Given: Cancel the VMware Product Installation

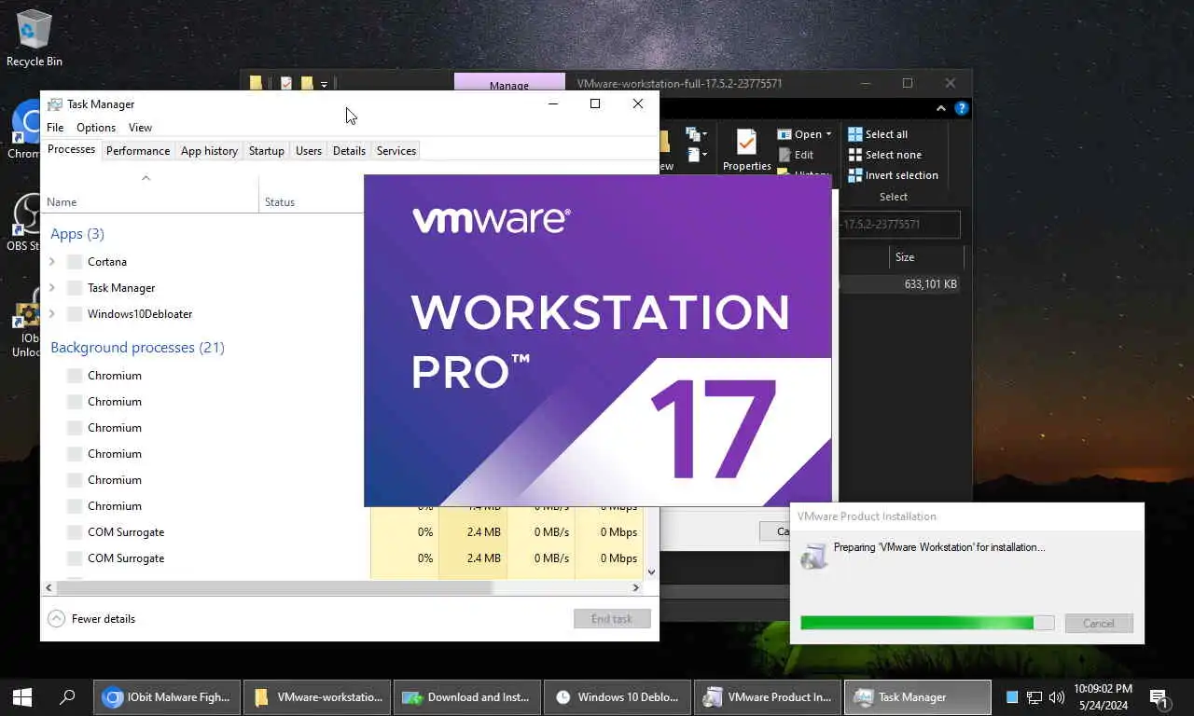Looking at the screenshot, I should point(1099,624).
